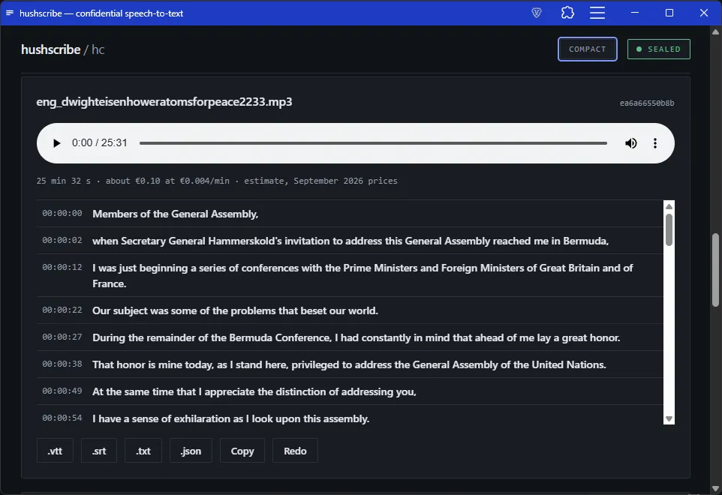
Task: Click the page scrollbar up arrow
Action: coord(715,31)
